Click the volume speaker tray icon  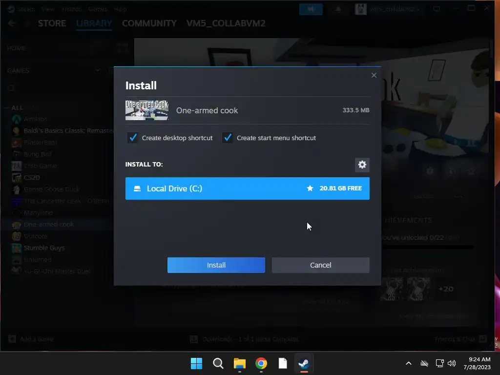click(x=452, y=363)
